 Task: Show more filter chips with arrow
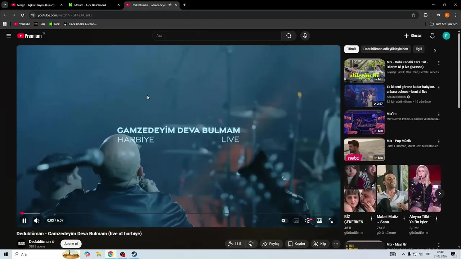pyautogui.click(x=435, y=50)
